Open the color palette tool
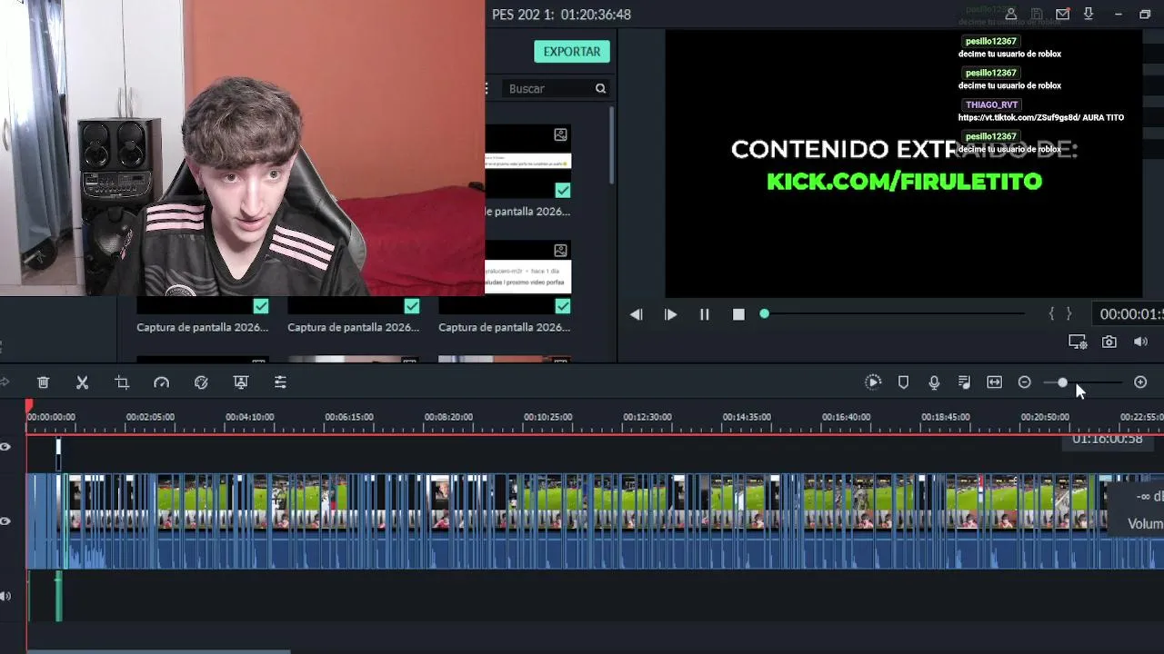 201,382
